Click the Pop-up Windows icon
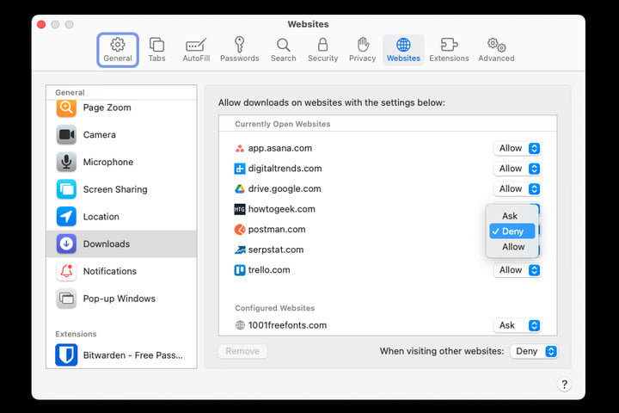 pyautogui.click(x=66, y=299)
